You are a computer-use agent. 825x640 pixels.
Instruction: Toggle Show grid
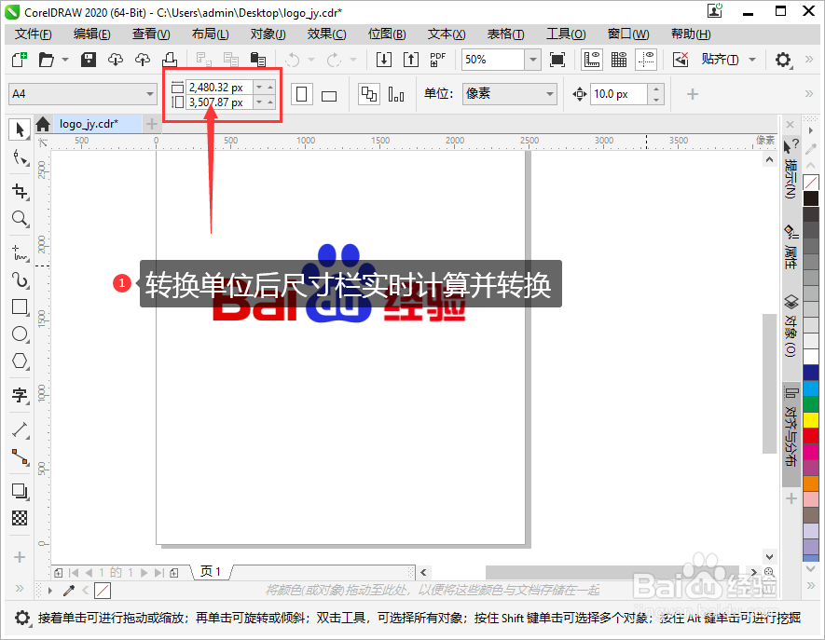tap(619, 60)
